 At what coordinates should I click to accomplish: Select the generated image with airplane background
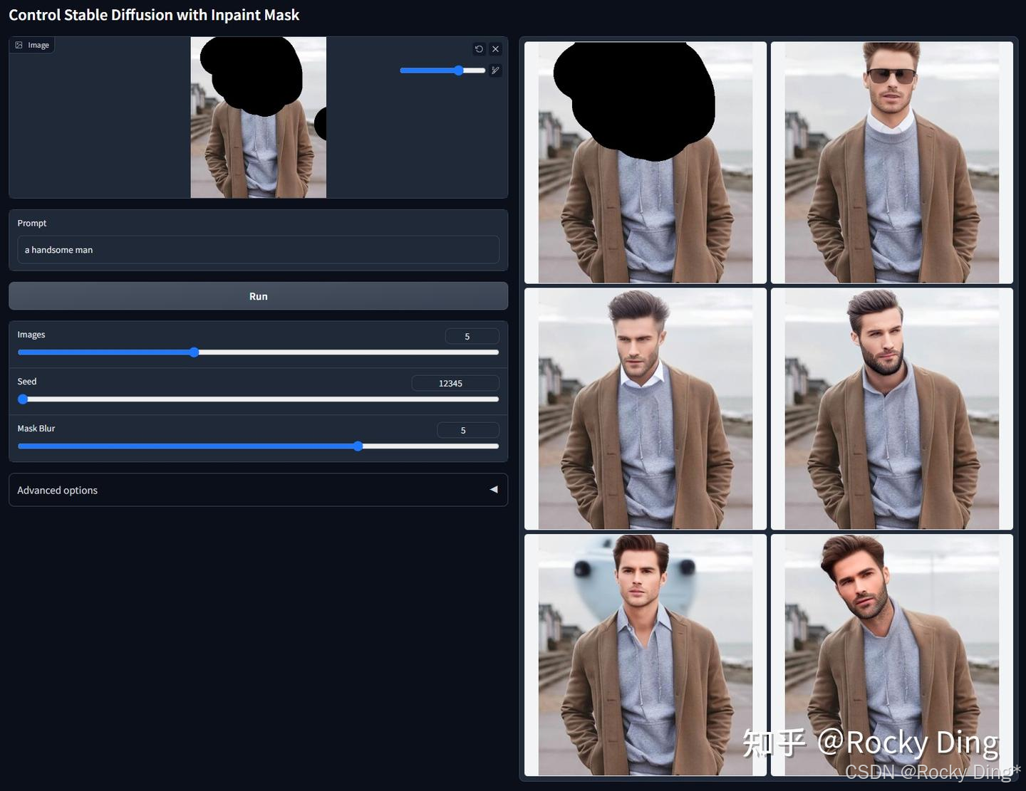pos(644,655)
